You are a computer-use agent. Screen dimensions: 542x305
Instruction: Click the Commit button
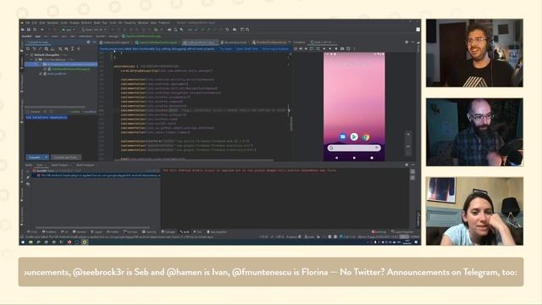click(x=35, y=158)
